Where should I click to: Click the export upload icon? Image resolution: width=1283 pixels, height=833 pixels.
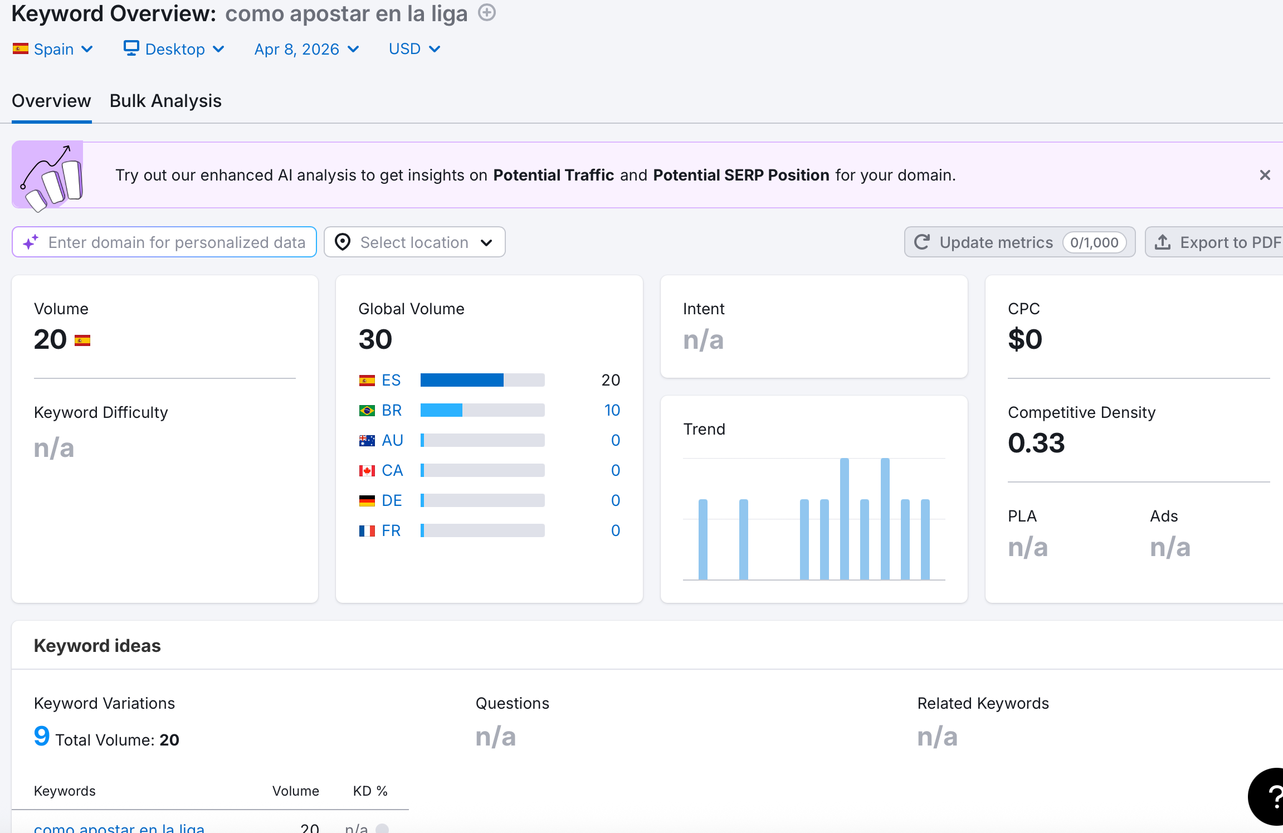pyautogui.click(x=1163, y=242)
